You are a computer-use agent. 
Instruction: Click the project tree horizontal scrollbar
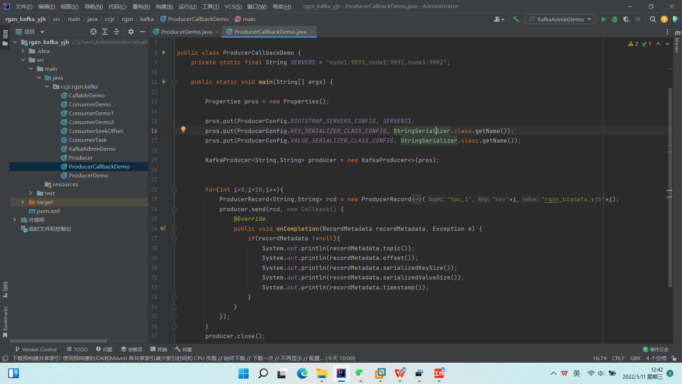59,341
